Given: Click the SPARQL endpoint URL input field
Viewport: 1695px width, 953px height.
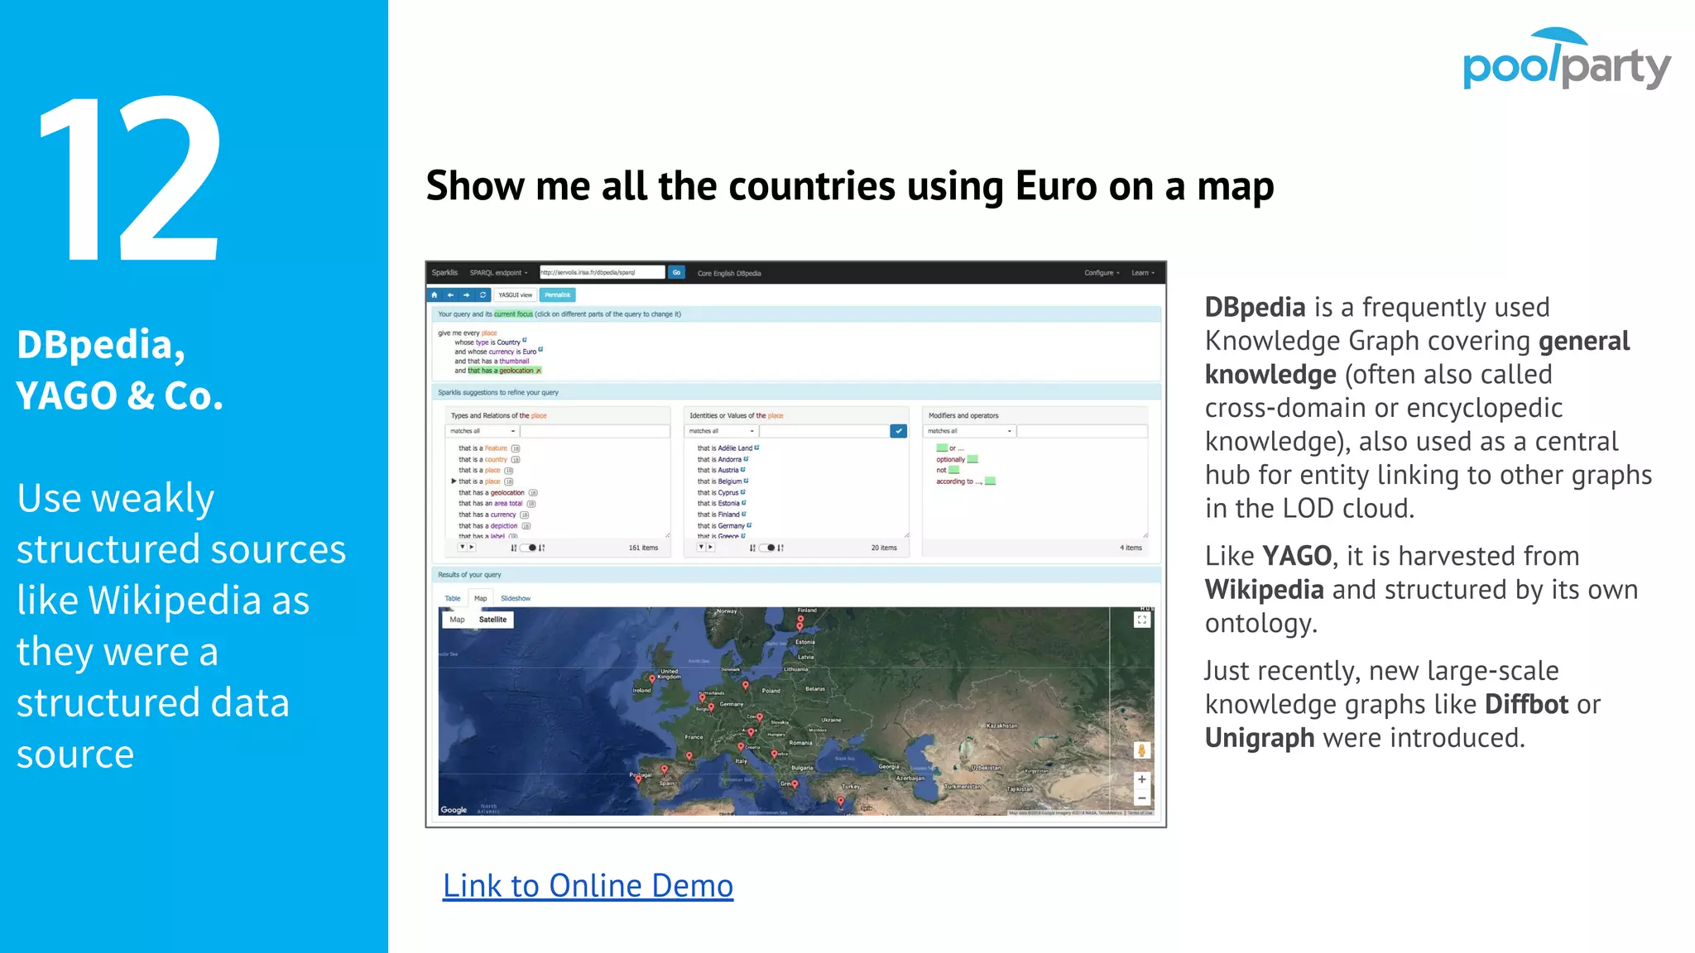Looking at the screenshot, I should (x=602, y=272).
